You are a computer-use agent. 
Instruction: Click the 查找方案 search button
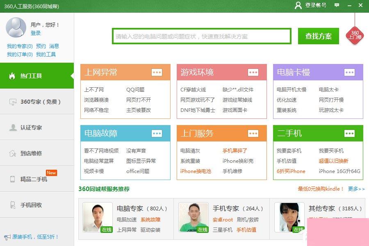pos(319,36)
